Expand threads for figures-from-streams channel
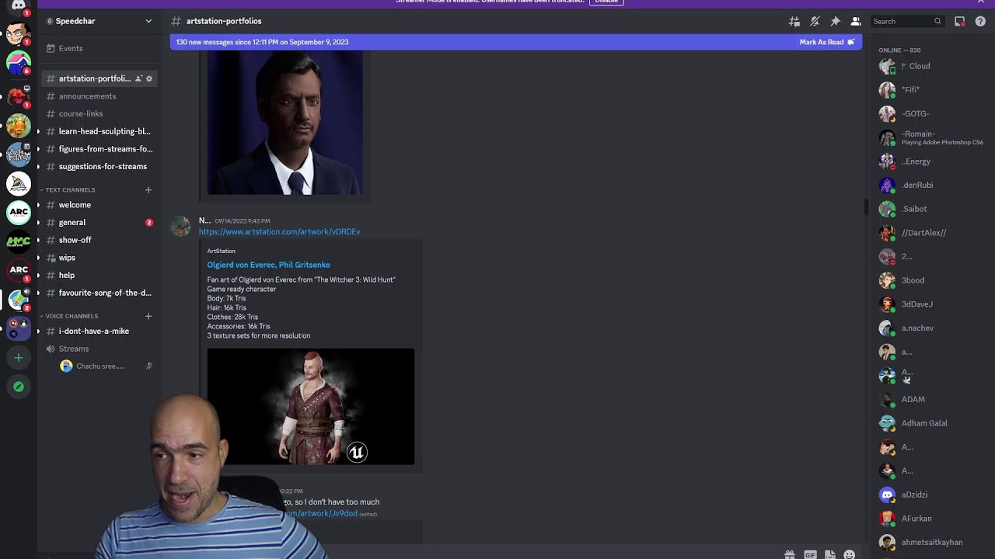995x559 pixels. tap(38, 149)
